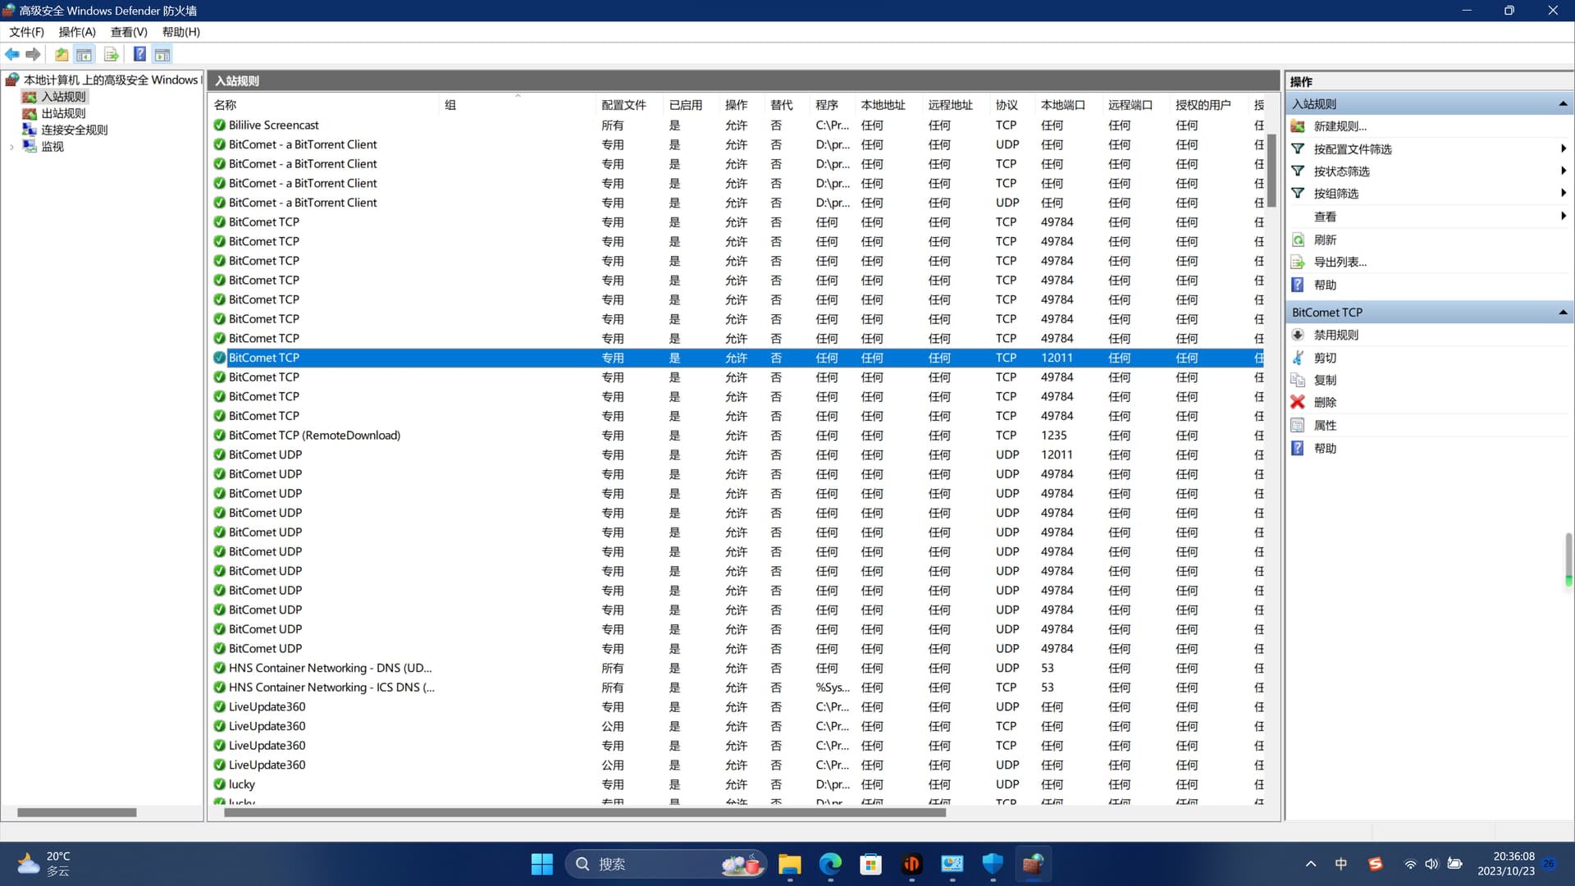Select 出站规则 in the tree
The image size is (1575, 886).
(x=63, y=113)
